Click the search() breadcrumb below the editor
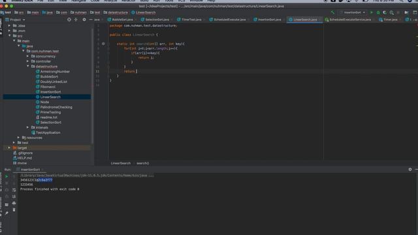418x235 pixels. tap(142, 163)
